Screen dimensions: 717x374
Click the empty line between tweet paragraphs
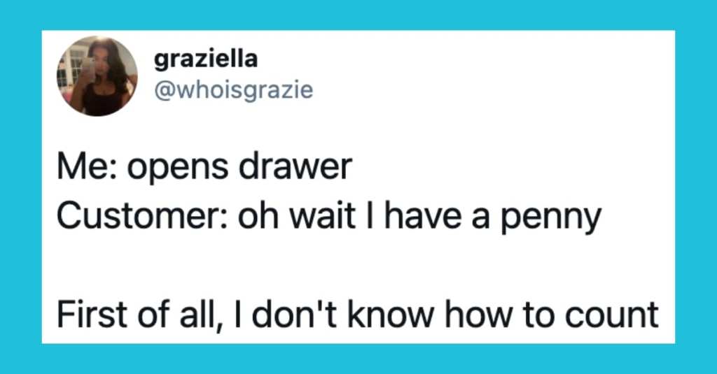click(358, 266)
